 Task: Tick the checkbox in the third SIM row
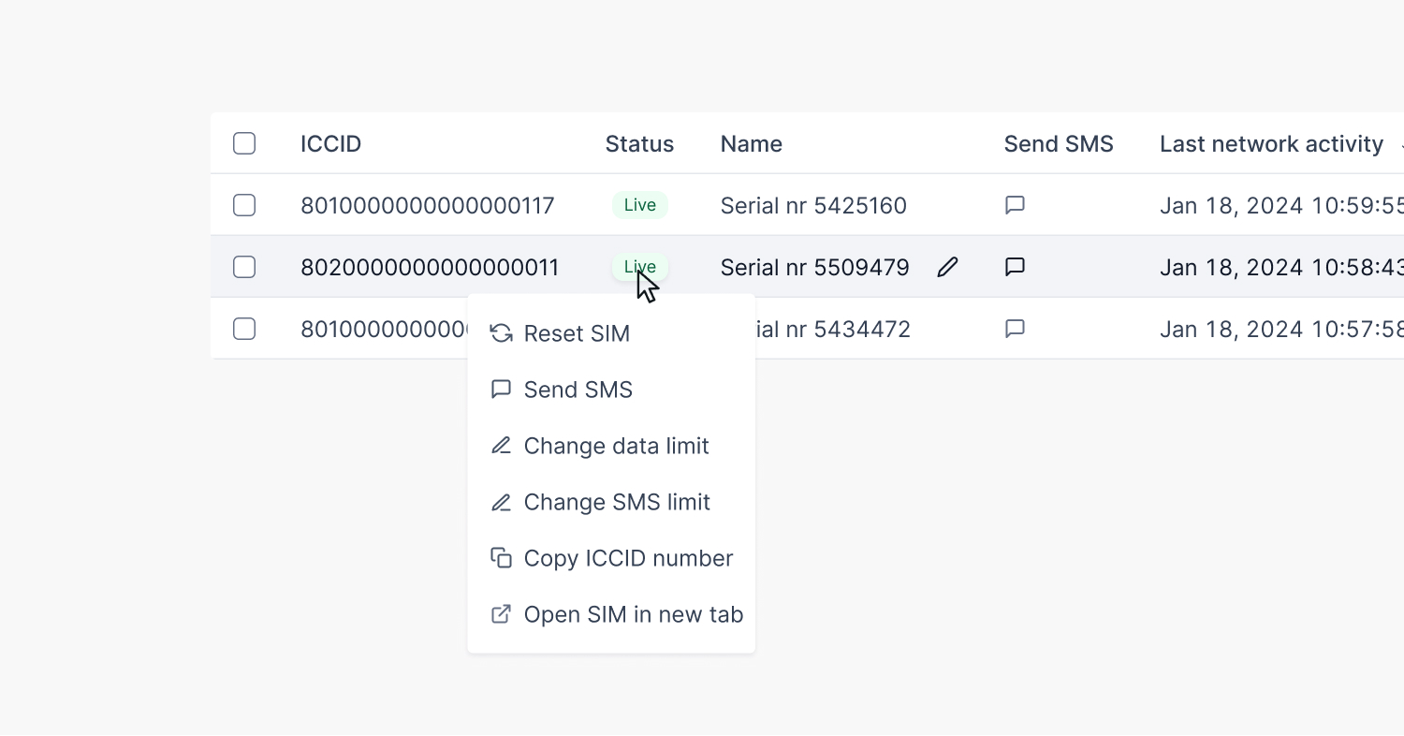point(244,329)
